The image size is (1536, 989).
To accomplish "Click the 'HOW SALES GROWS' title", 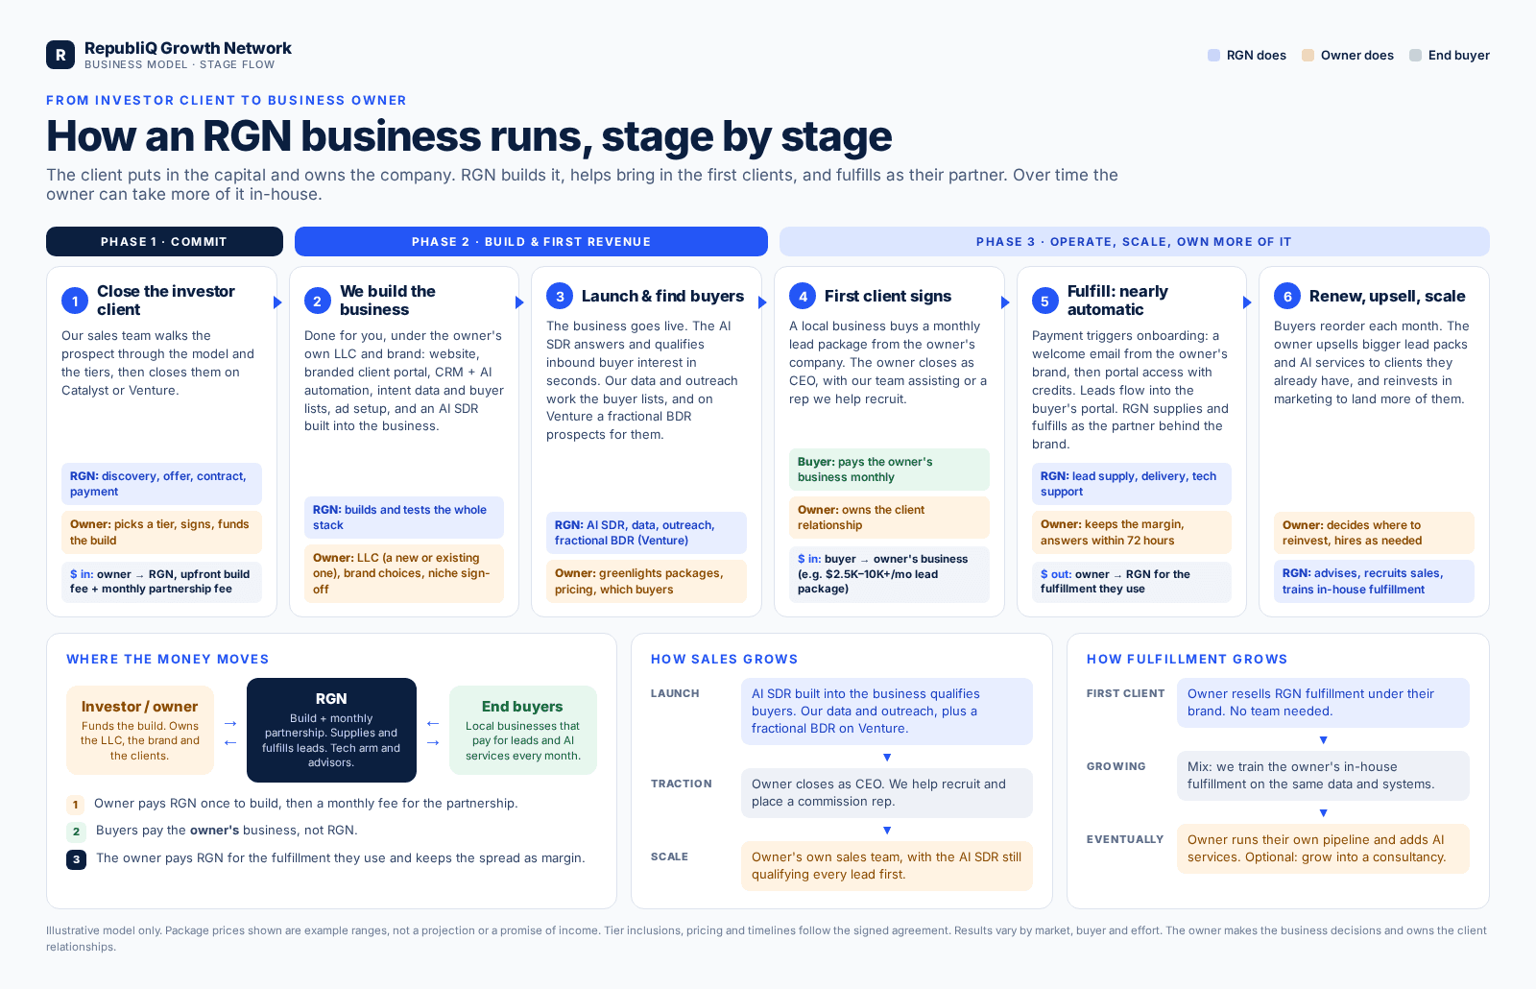I will pyautogui.click(x=725, y=660).
